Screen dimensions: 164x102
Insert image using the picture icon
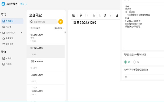pos(74,15)
